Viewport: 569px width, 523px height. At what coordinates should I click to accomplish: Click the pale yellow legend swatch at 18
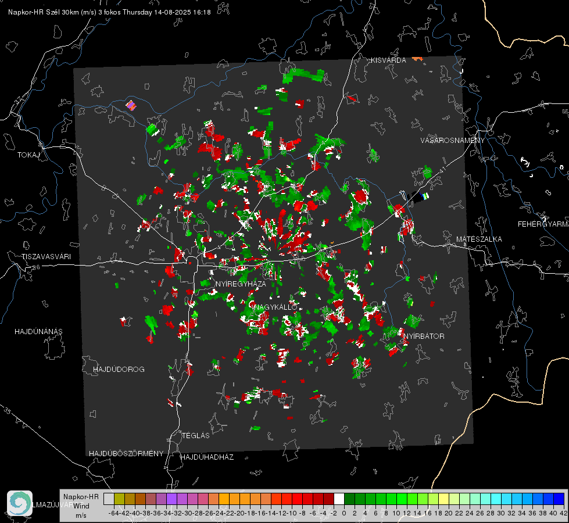[x=444, y=499]
